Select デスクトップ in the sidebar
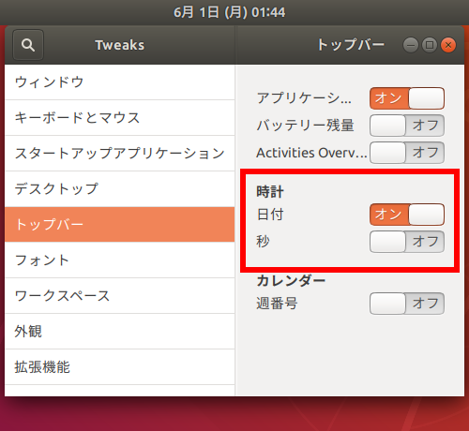The image size is (469, 431). (120, 189)
